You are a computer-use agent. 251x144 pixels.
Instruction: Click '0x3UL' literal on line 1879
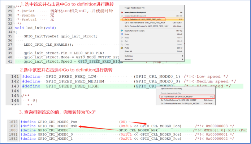[126, 126]
